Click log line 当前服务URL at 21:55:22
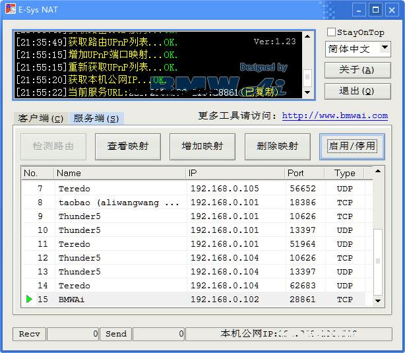The height and width of the screenshot is (353, 405). click(147, 92)
